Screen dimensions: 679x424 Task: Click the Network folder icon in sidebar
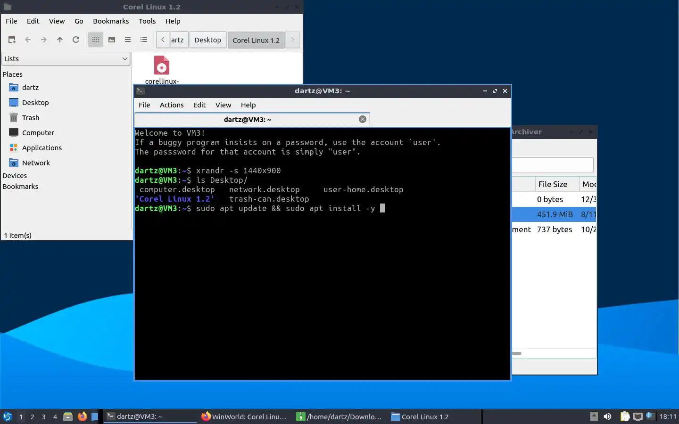14,163
